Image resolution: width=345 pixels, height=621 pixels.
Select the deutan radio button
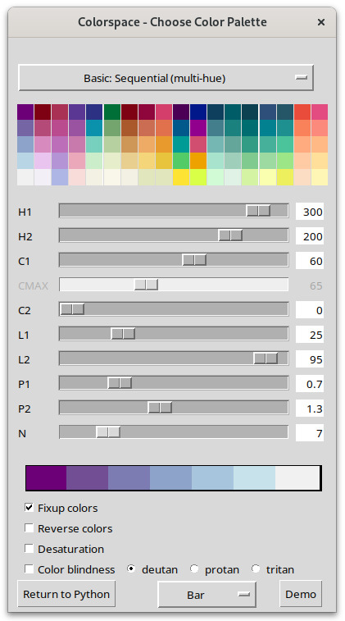[x=131, y=569]
